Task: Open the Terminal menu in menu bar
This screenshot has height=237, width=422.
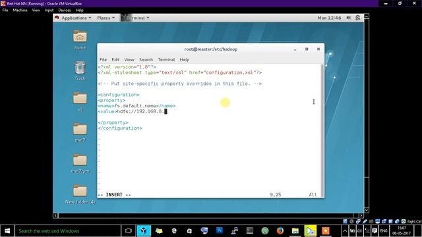Action: coord(166,60)
